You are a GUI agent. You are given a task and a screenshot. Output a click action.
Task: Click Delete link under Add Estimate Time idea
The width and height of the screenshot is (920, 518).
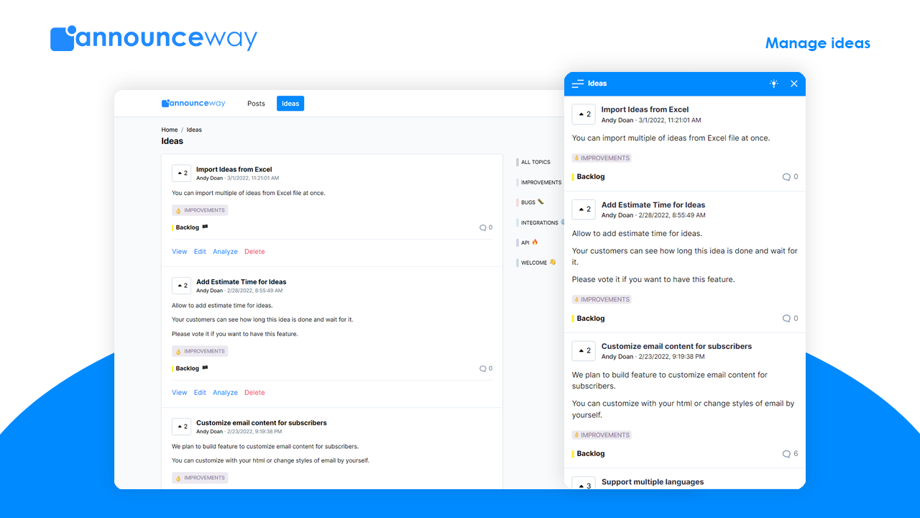254,393
